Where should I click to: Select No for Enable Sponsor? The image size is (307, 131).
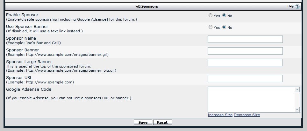click(x=224, y=16)
